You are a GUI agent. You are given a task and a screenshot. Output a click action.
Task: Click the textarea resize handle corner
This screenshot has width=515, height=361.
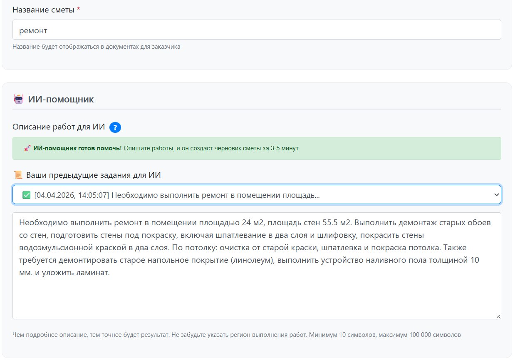498,316
